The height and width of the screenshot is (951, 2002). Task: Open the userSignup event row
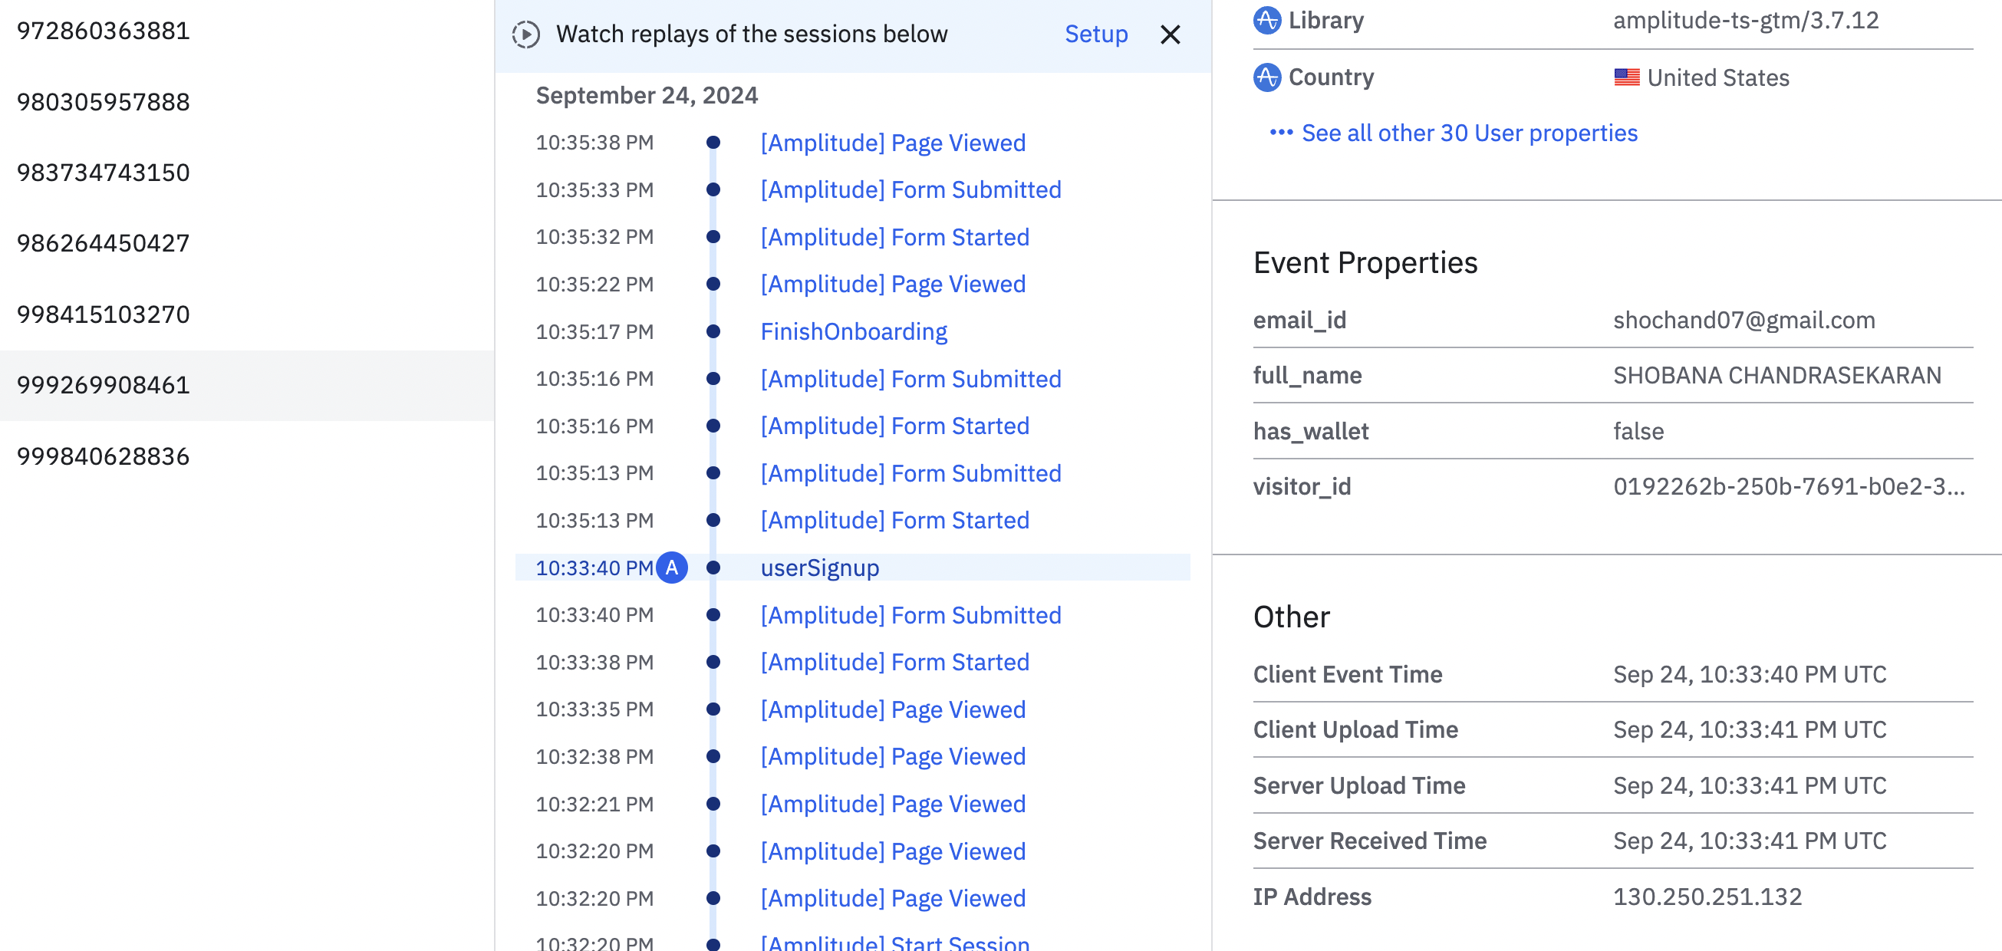[x=819, y=568]
